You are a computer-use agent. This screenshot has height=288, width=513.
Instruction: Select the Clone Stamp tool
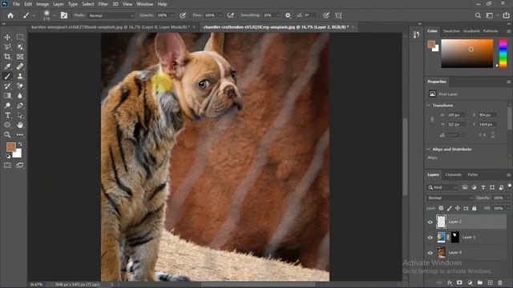click(20, 77)
